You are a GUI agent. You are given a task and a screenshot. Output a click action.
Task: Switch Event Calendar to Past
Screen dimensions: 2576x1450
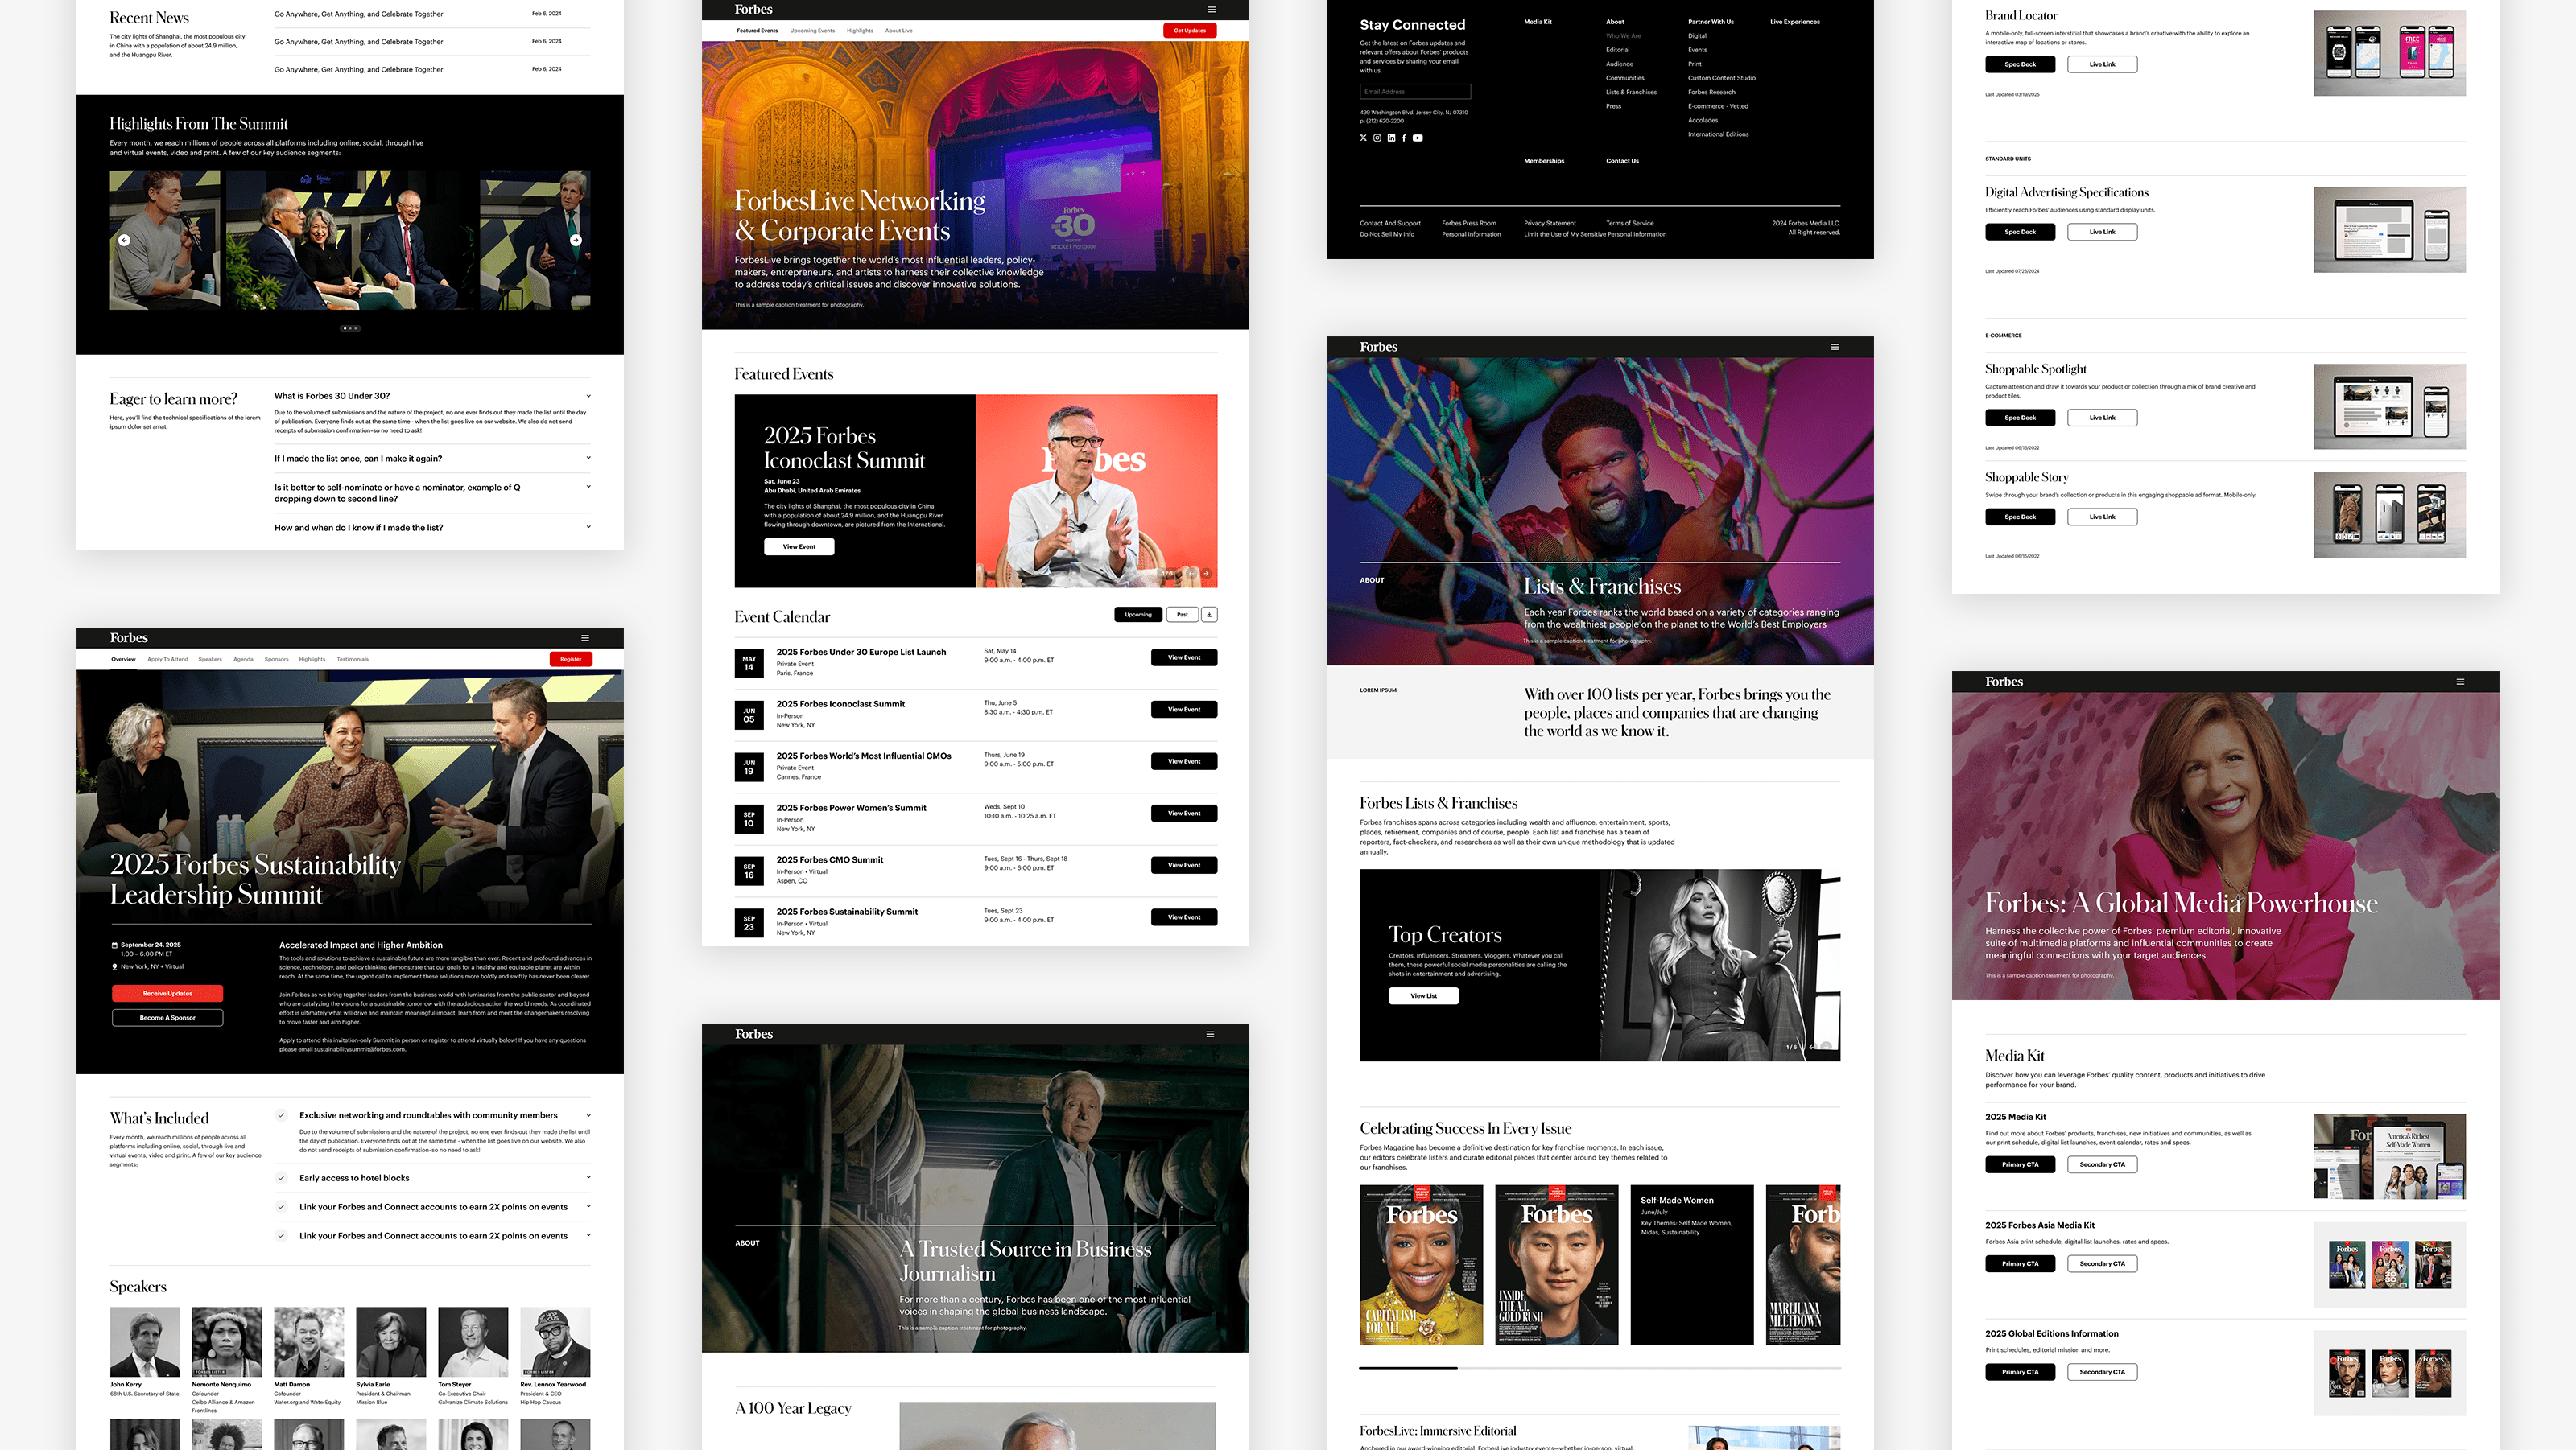(x=1182, y=615)
